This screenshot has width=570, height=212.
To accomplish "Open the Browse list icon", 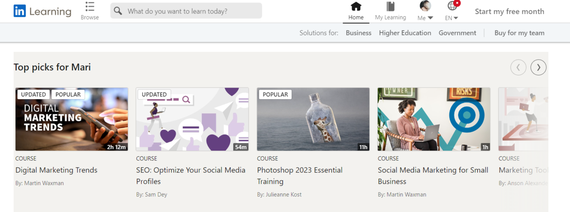I will pyautogui.click(x=90, y=7).
